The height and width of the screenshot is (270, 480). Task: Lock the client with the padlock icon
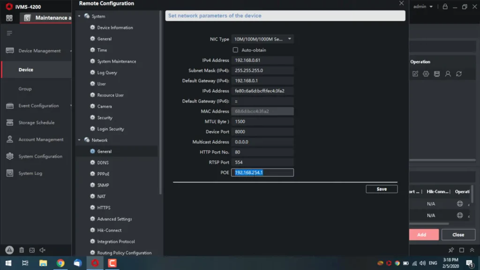pos(445,7)
